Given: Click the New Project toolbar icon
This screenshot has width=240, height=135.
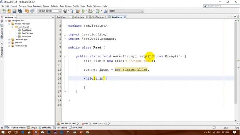Looking at the screenshot, I should click(x=9, y=11).
